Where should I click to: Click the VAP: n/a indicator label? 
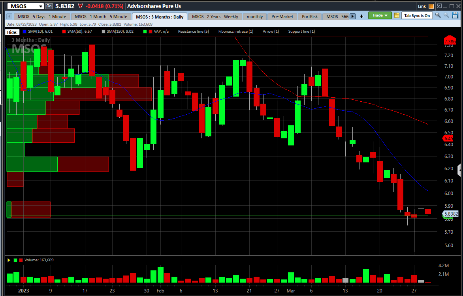pyautogui.click(x=161, y=31)
